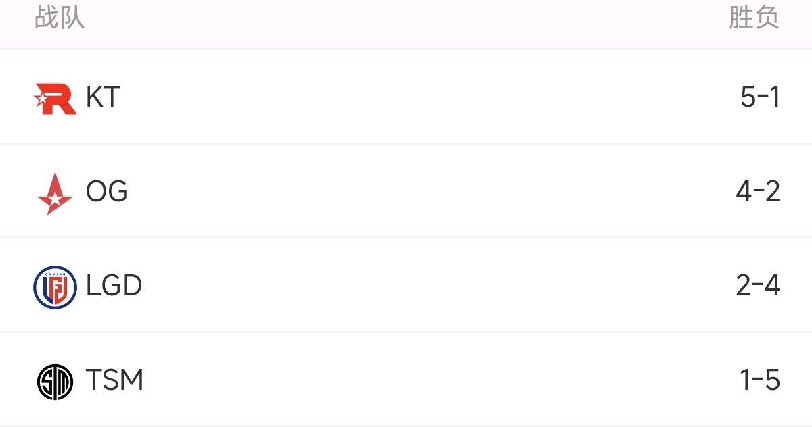812x427 pixels.
Task: Click the KT 5-1 record
Action: click(761, 98)
